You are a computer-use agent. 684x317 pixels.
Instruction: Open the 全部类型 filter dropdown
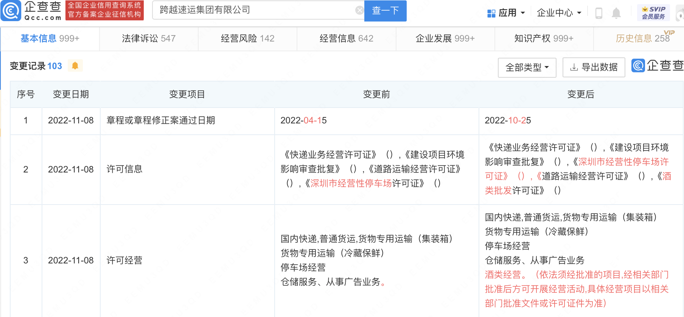(x=527, y=68)
